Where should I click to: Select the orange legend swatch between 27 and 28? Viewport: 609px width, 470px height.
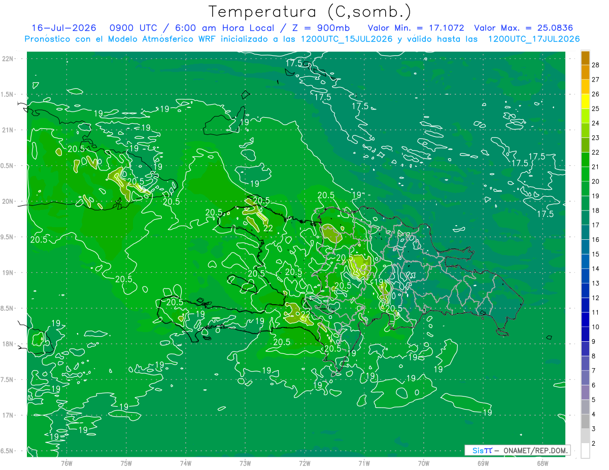coord(585,73)
